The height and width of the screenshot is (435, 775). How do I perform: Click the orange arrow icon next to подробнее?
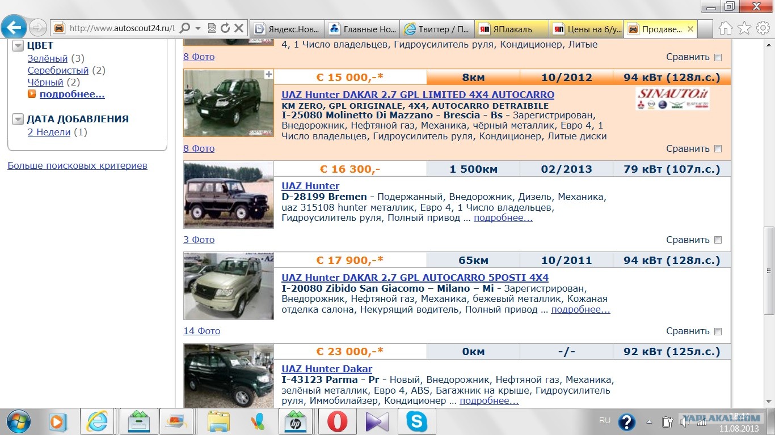32,95
